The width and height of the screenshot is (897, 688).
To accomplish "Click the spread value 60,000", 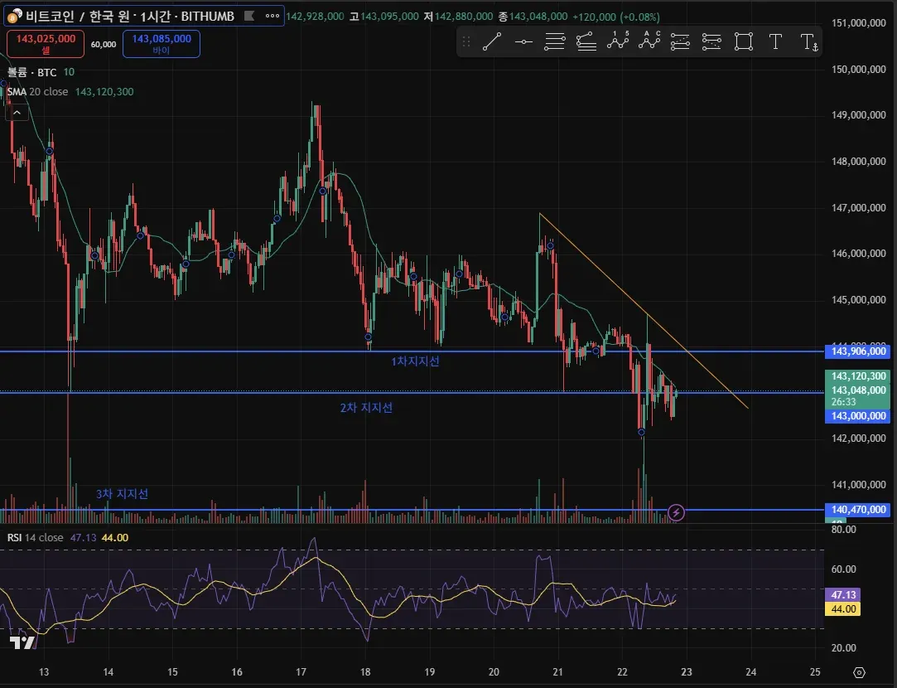I will click(x=104, y=44).
